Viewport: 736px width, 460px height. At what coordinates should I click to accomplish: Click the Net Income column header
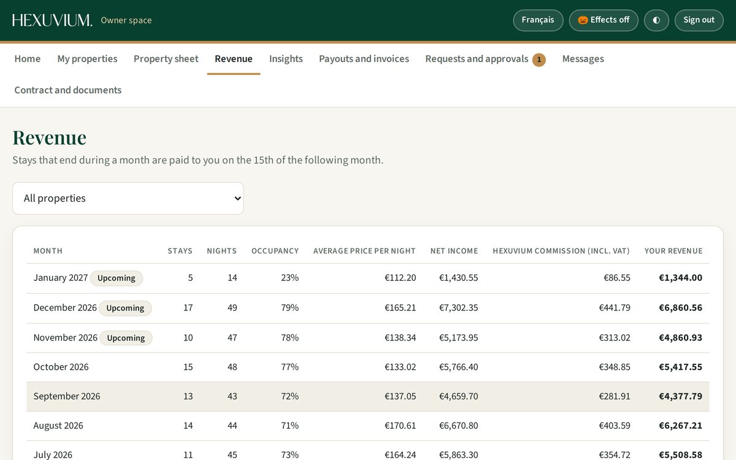click(x=454, y=251)
